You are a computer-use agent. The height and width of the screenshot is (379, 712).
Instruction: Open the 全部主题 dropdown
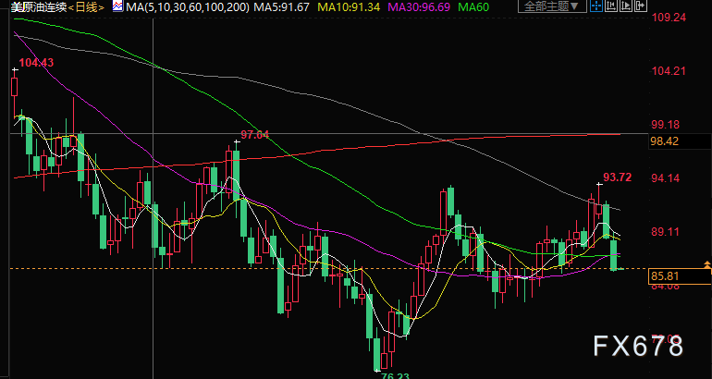coord(552,6)
